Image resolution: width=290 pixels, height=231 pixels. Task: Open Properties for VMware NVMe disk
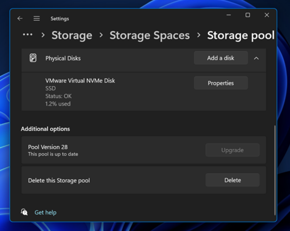[x=221, y=83]
